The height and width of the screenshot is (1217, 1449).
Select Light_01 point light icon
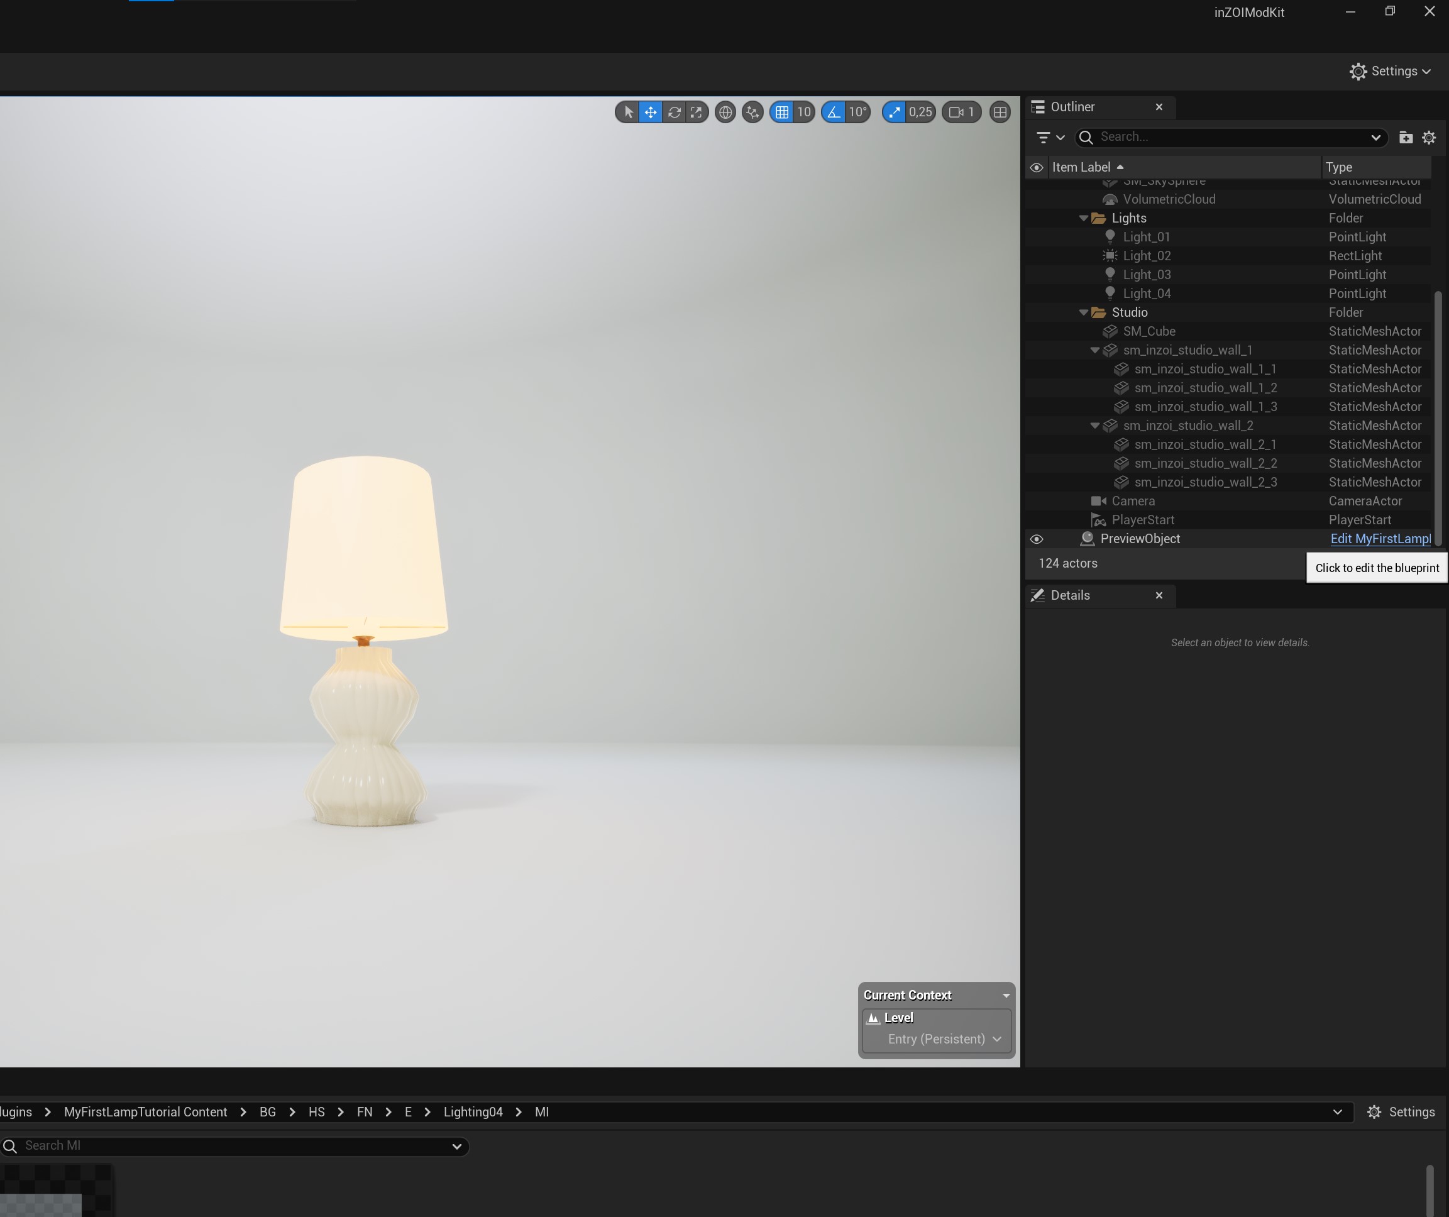pos(1110,236)
